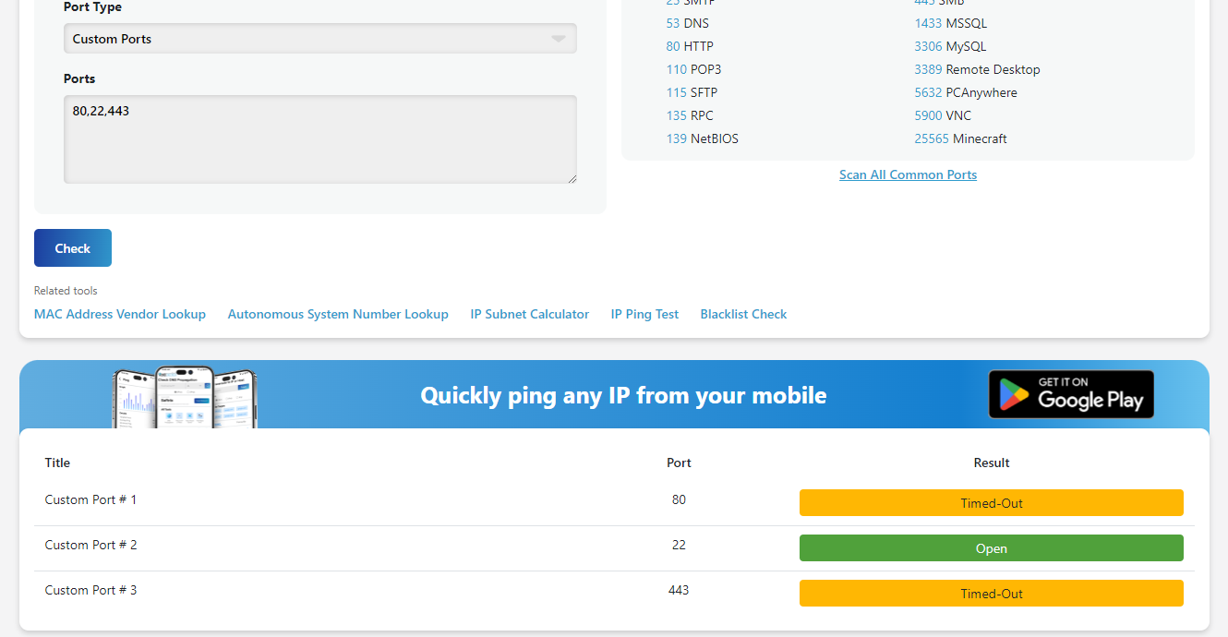Select port 25565 Minecraft
1228x637 pixels.
click(x=960, y=138)
